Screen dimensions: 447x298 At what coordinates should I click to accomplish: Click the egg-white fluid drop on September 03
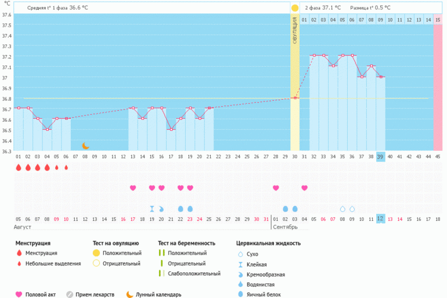tap(295, 209)
